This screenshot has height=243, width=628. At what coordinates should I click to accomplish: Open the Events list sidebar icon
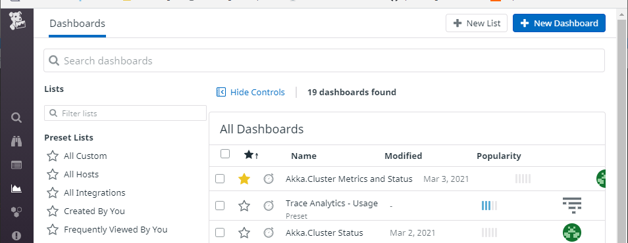16,165
